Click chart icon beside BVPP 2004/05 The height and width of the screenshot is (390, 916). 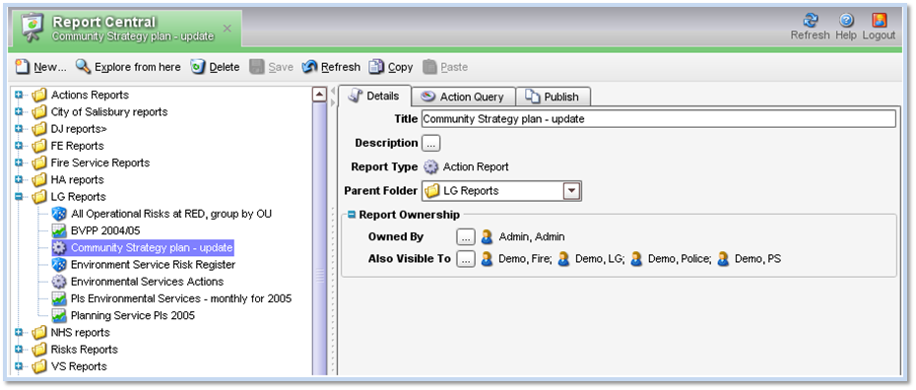tap(59, 230)
